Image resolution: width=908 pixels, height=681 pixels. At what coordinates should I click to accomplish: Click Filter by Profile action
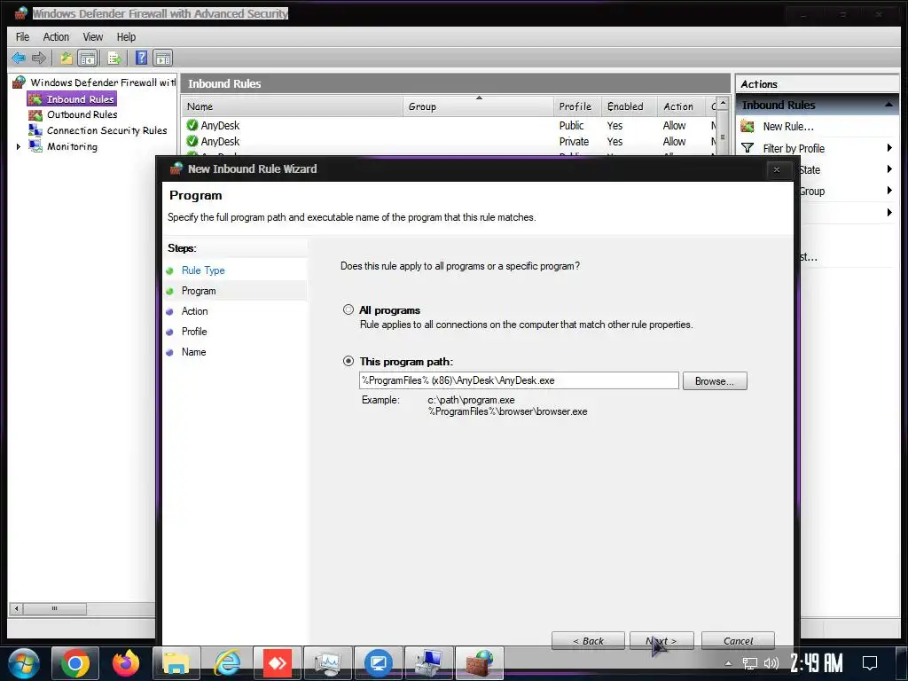[794, 148]
